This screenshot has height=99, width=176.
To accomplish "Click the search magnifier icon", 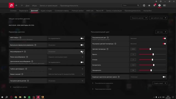I will (x=138, y=5).
